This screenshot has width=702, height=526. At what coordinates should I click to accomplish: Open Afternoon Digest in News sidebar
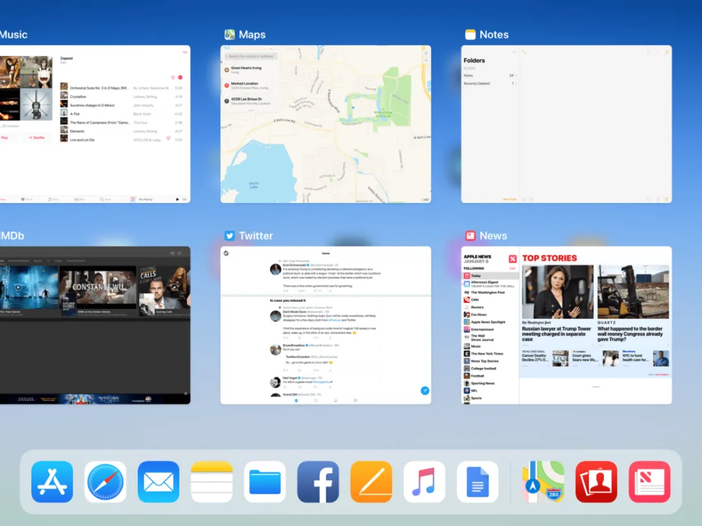coord(490,284)
